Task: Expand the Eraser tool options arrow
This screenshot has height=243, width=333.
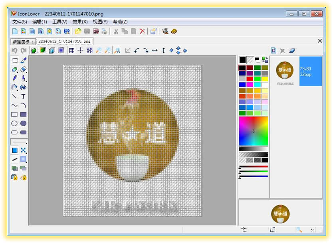Action: [x=18, y=71]
